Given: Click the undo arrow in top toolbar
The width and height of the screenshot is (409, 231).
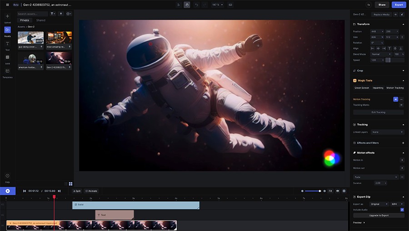Looking at the screenshot, I should [196, 5].
